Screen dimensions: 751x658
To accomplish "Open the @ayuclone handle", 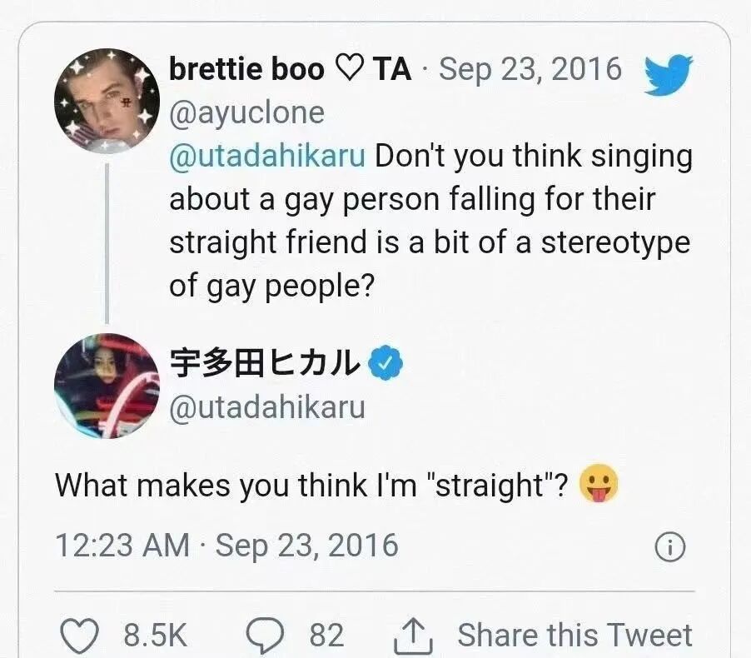I will point(246,112).
